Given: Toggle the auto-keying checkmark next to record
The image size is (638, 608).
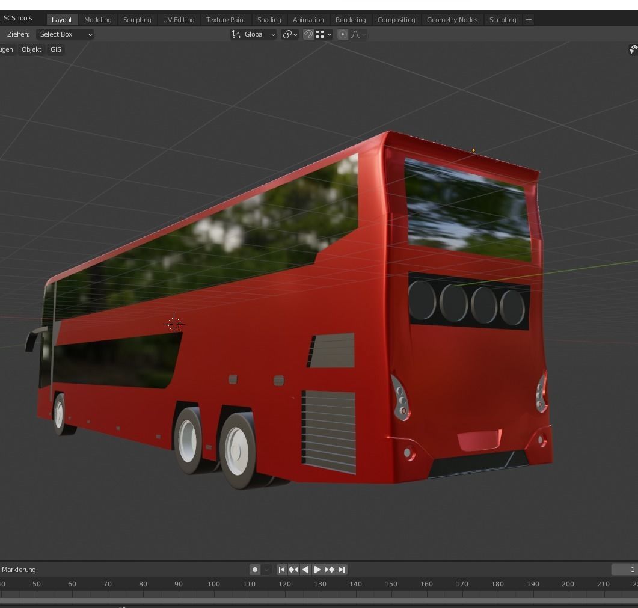Looking at the screenshot, I should pyautogui.click(x=266, y=570).
